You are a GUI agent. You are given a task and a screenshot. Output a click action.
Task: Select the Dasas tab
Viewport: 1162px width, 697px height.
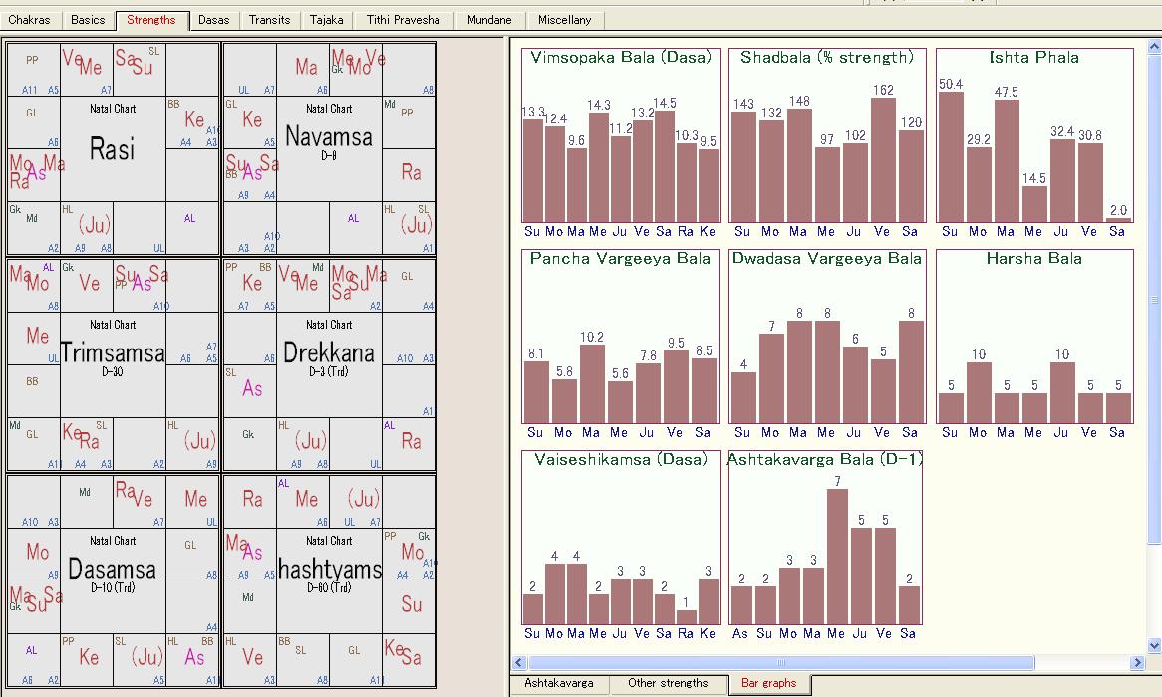coord(213,20)
